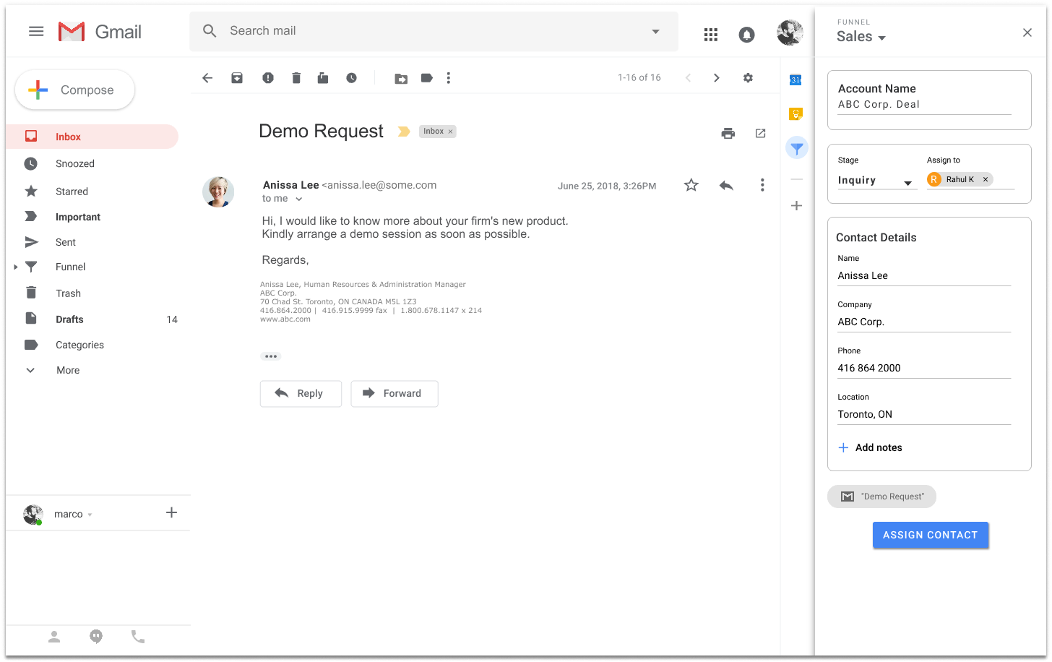Snooze the email with the clock icon
This screenshot has height=662, width=1052.
click(x=351, y=78)
